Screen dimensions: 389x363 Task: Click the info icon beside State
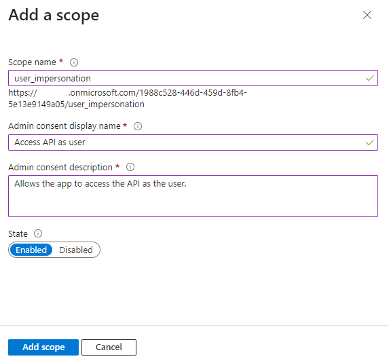tap(38, 233)
